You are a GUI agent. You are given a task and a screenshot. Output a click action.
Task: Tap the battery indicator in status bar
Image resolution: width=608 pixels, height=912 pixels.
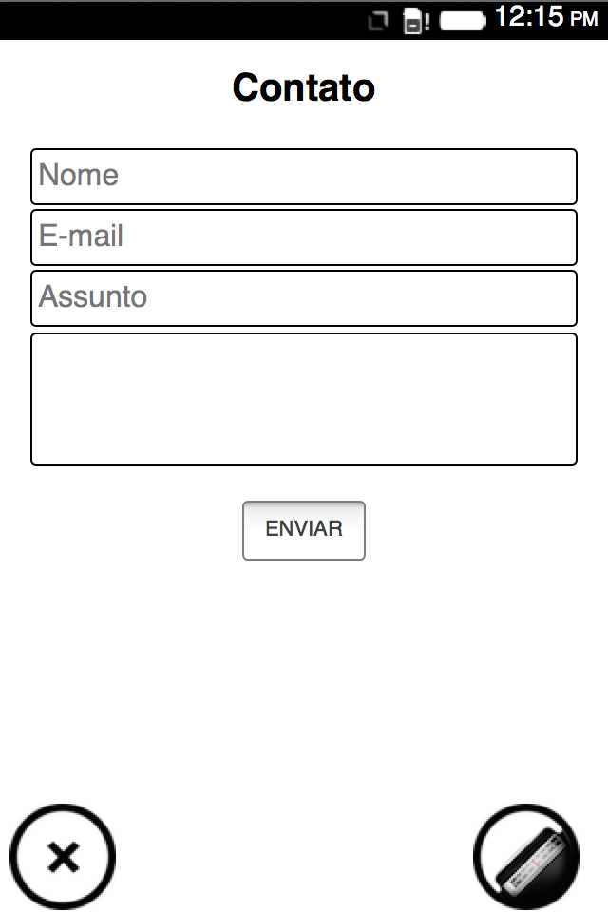463,20
